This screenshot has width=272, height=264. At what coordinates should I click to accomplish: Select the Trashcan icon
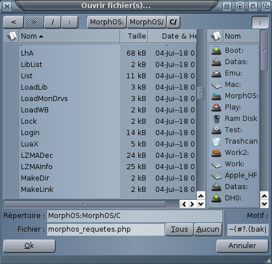click(216, 141)
